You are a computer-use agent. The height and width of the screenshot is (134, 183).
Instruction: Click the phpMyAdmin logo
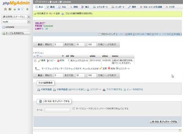16,3
